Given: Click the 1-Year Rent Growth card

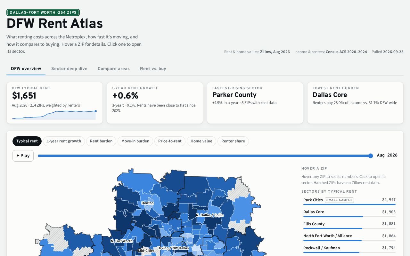Looking at the screenshot, I should coord(155,103).
